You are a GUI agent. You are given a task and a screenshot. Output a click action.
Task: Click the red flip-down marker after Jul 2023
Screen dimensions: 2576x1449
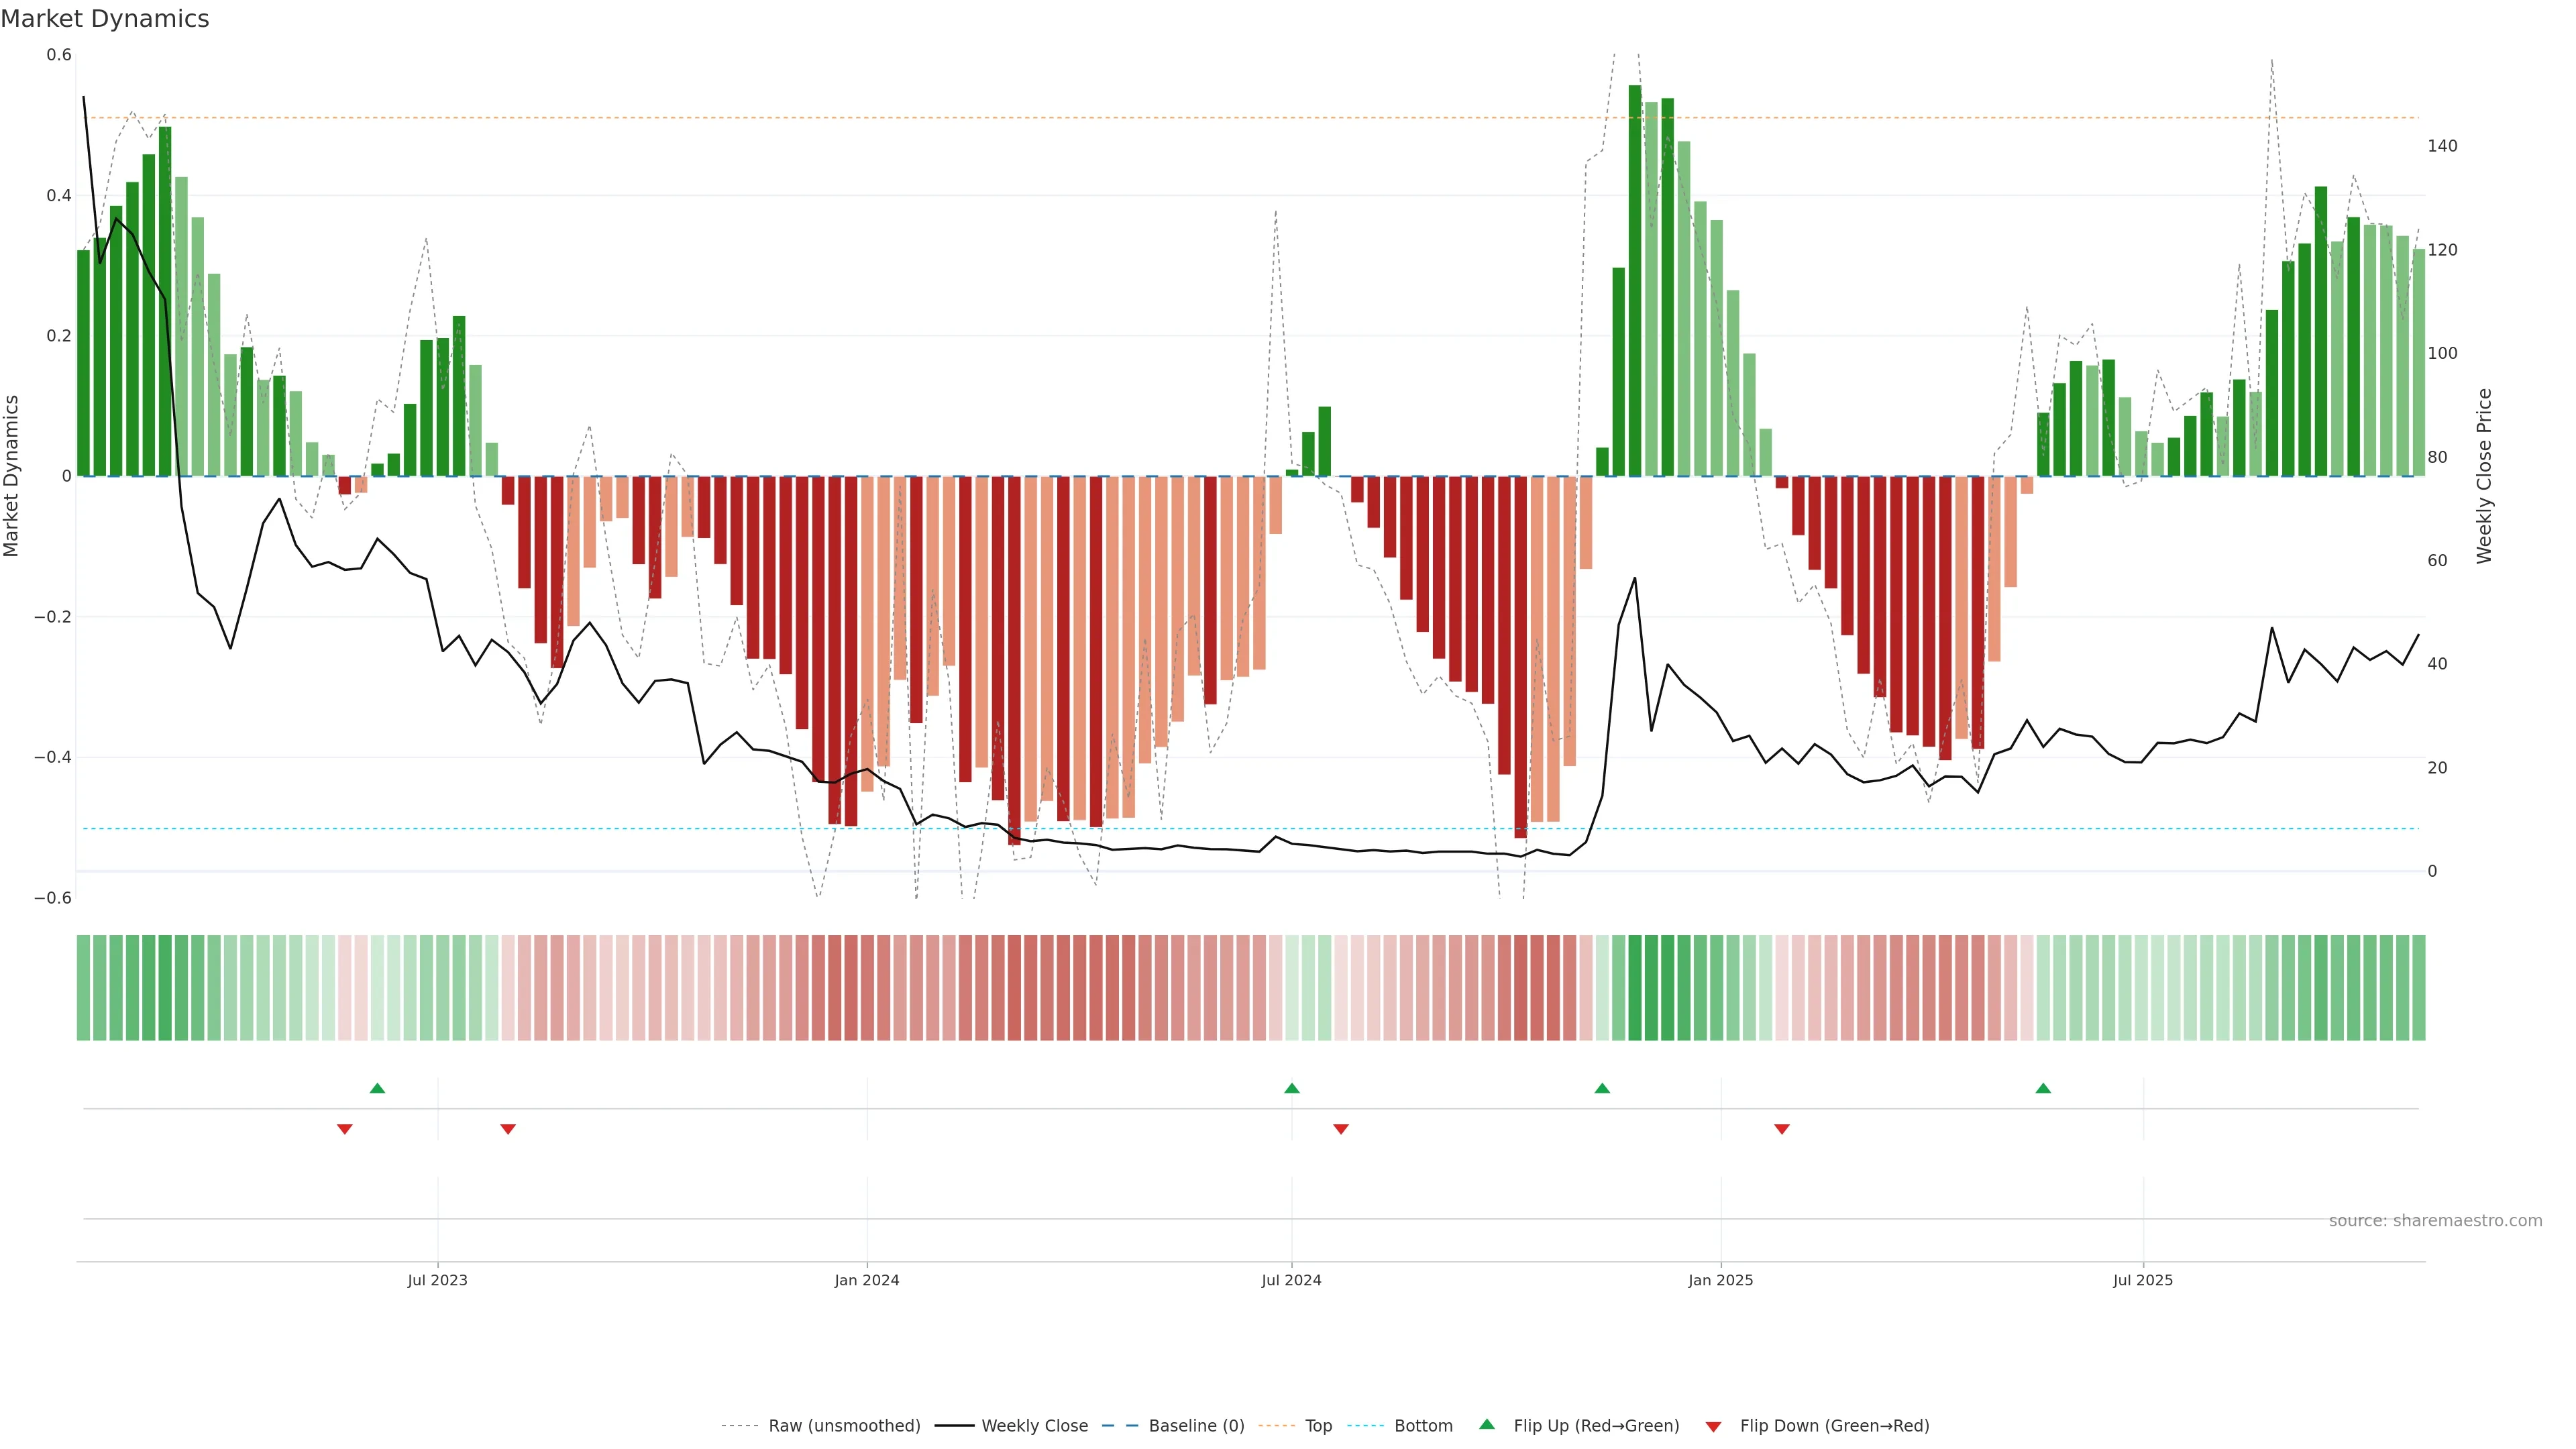(508, 1129)
